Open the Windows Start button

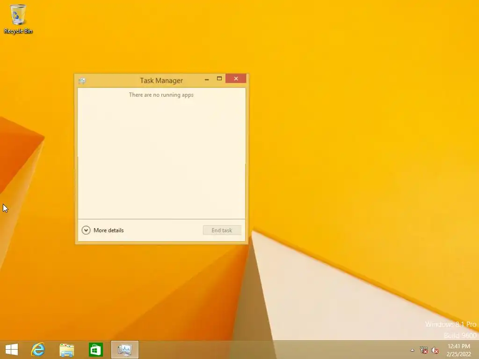tap(12, 350)
